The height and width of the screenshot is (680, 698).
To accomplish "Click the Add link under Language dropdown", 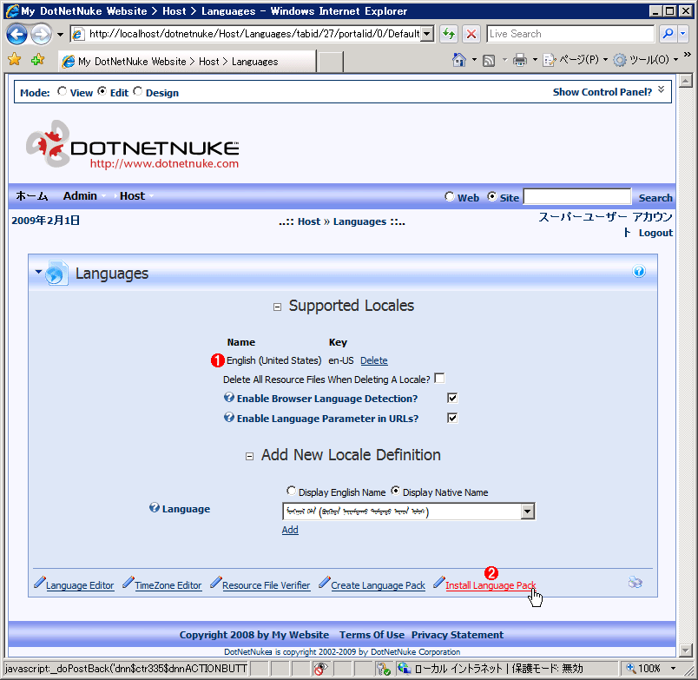I will [x=290, y=530].
